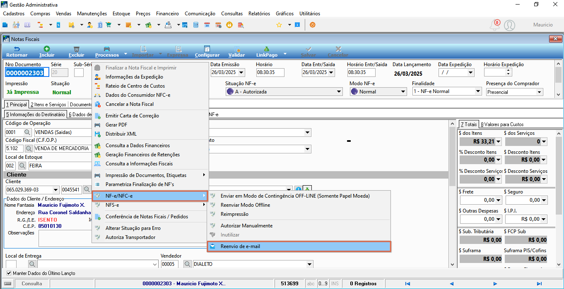The image size is (564, 289).
Task: Click the Validar toolbar icon
Action: [237, 49]
